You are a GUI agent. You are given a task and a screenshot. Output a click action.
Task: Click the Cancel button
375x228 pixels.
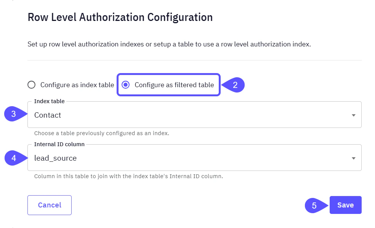(x=49, y=205)
